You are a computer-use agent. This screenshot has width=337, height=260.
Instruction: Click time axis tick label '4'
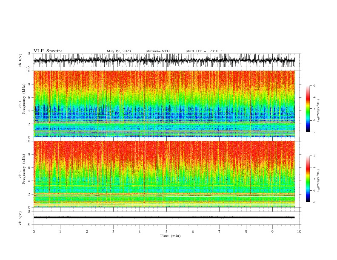click(x=140, y=232)
